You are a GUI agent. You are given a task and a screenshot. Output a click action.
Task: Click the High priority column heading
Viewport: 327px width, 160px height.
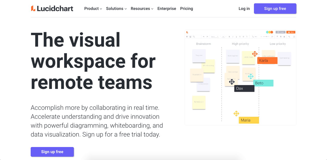240,44
